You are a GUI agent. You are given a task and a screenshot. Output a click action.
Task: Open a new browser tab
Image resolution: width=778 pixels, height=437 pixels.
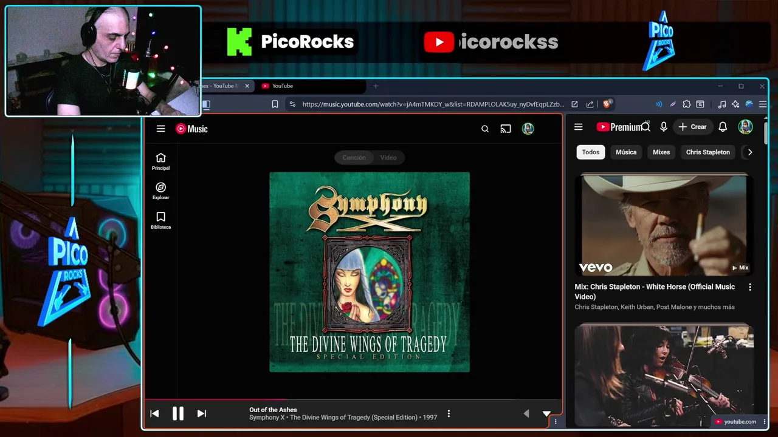coord(376,86)
